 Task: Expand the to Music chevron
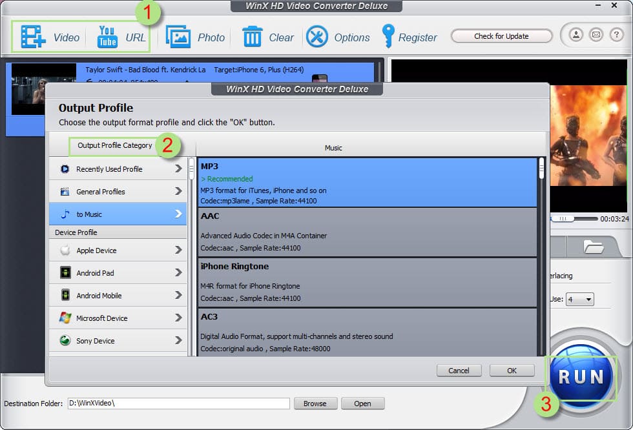178,214
